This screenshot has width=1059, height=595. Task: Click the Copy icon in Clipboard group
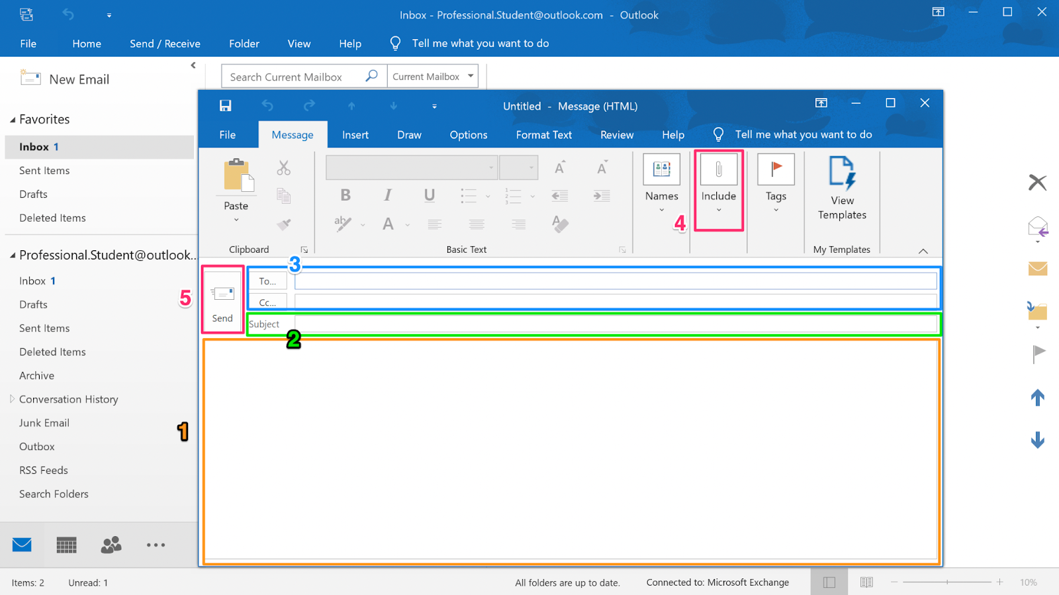[x=284, y=196]
